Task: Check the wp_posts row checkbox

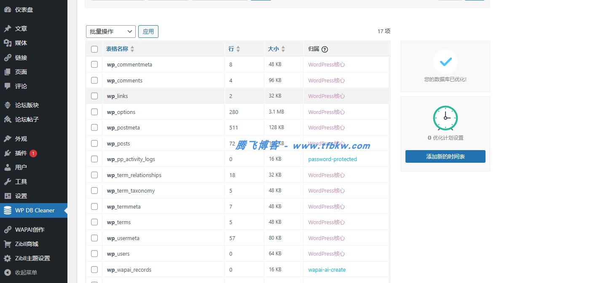Action: [x=94, y=143]
